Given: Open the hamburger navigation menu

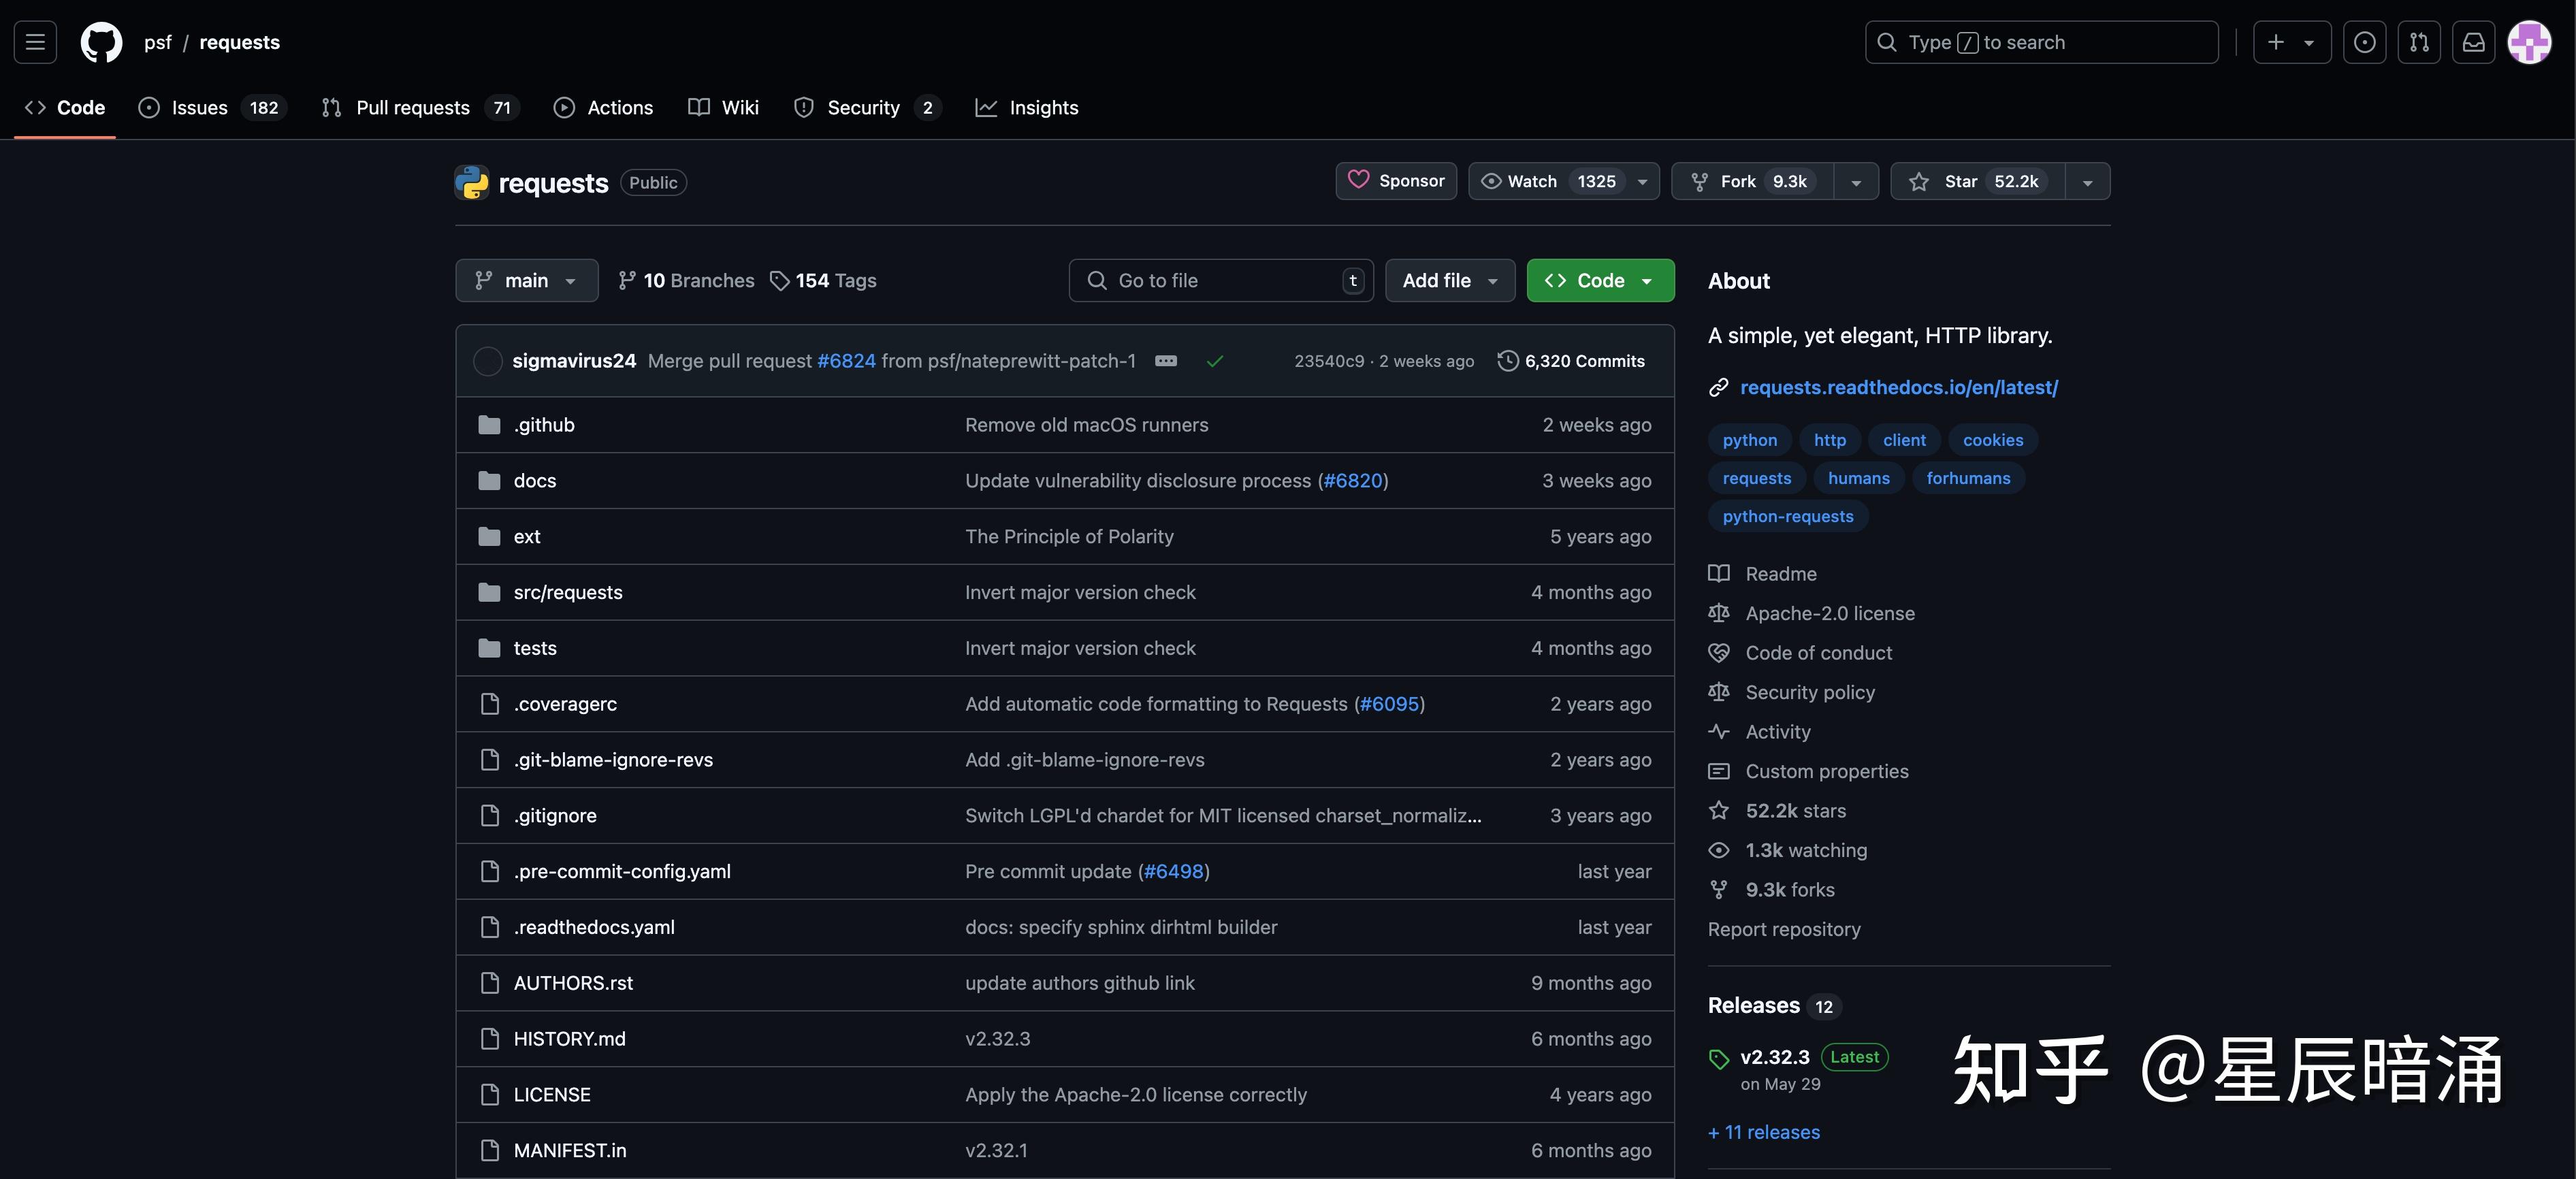Looking at the screenshot, I should coord(35,42).
